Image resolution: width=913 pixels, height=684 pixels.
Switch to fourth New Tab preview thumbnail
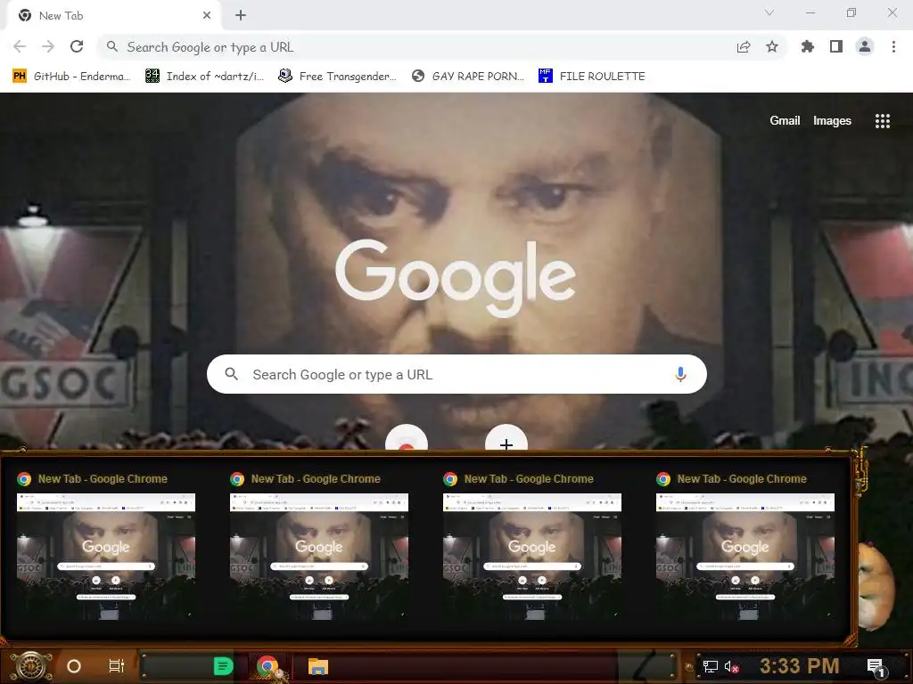point(745,557)
